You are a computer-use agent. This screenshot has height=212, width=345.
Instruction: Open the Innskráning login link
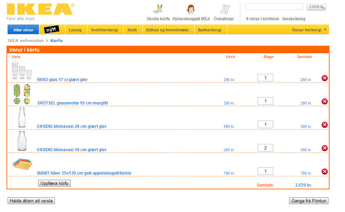pos(294,19)
